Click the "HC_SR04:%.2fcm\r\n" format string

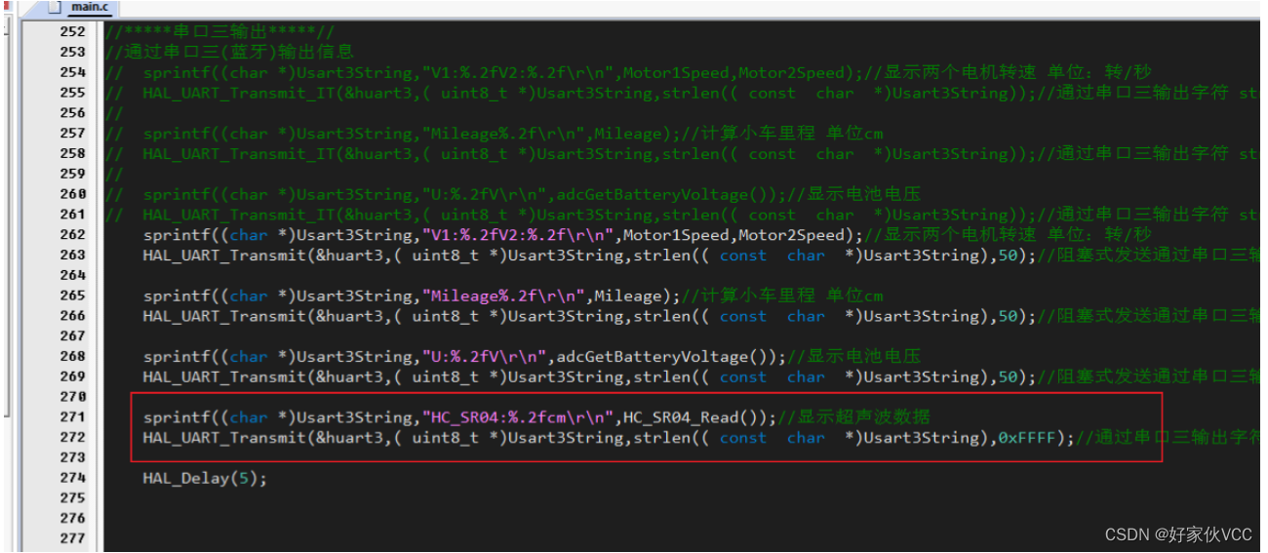pyautogui.click(x=518, y=417)
